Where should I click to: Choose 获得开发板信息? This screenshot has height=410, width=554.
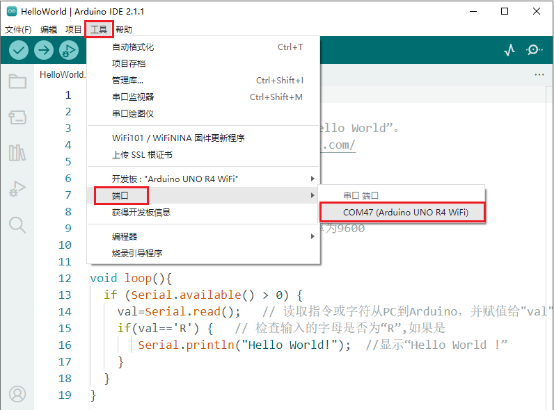point(203,212)
